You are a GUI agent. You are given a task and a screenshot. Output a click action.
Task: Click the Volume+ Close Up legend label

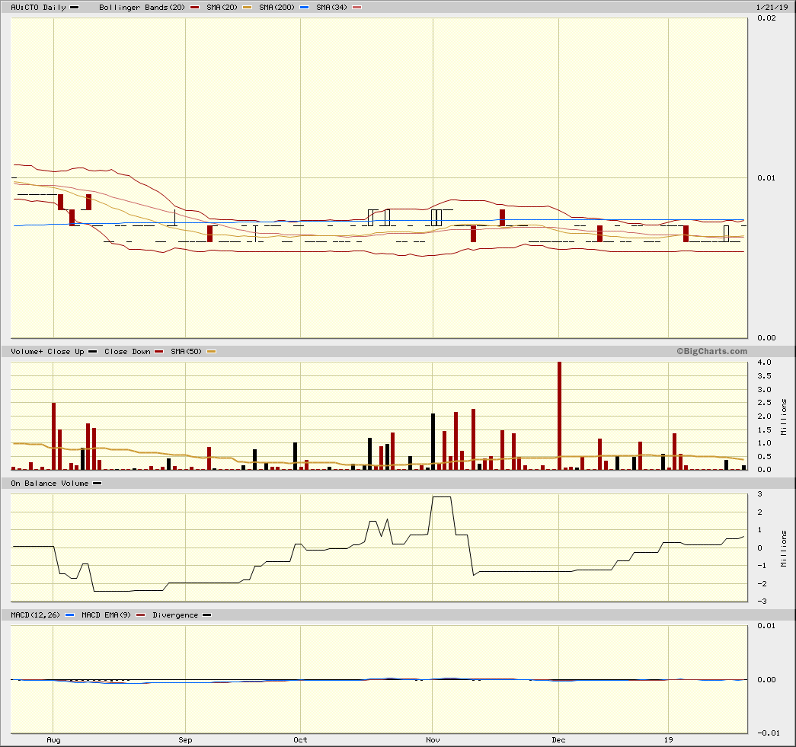coord(48,351)
